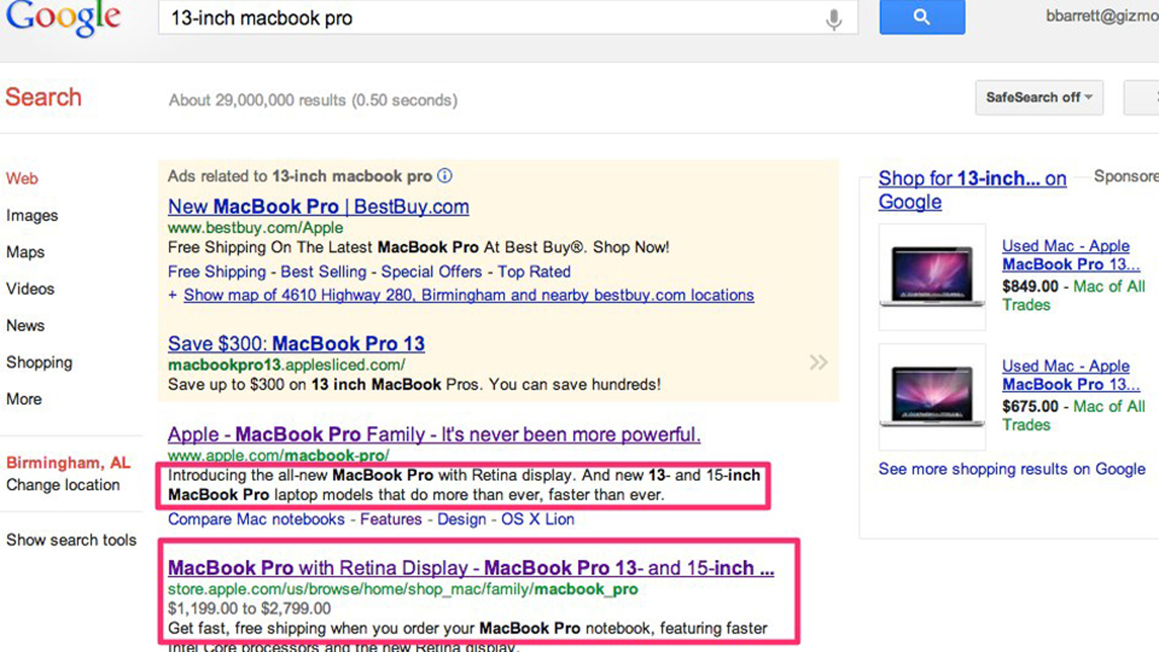
Task: Click the Free Shipping ad sitelink
Action: click(217, 272)
